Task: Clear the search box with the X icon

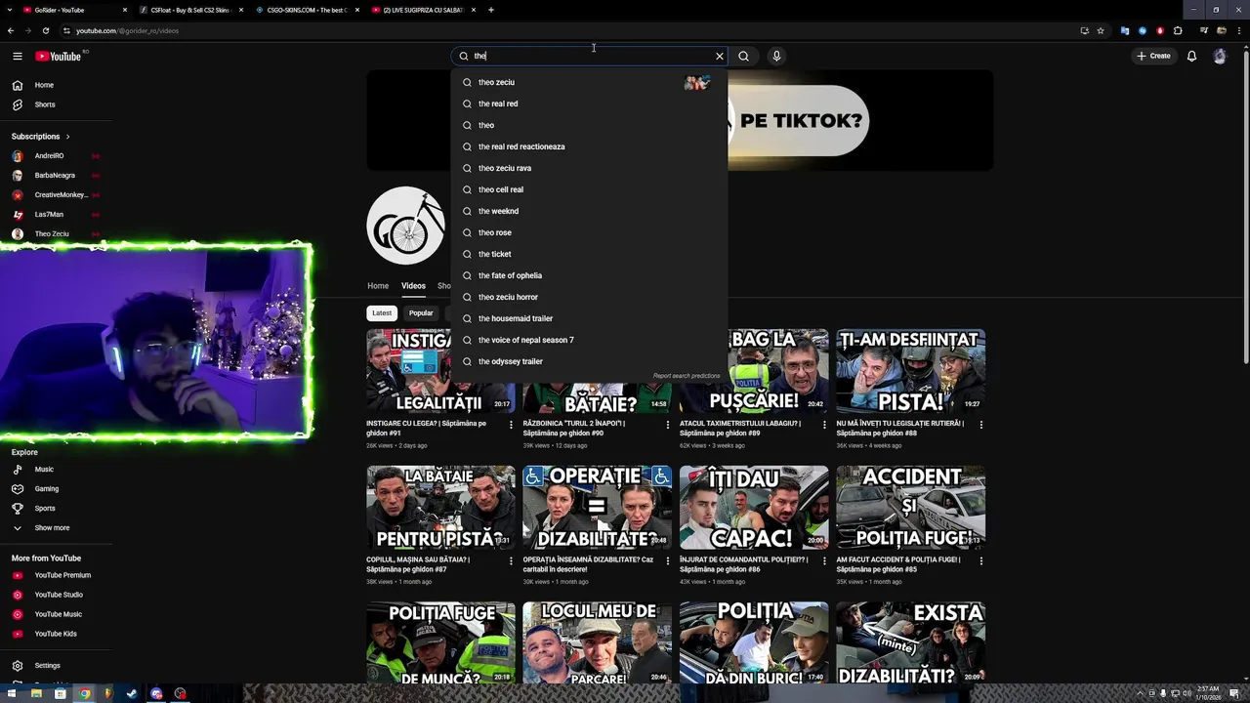Action: tap(720, 56)
